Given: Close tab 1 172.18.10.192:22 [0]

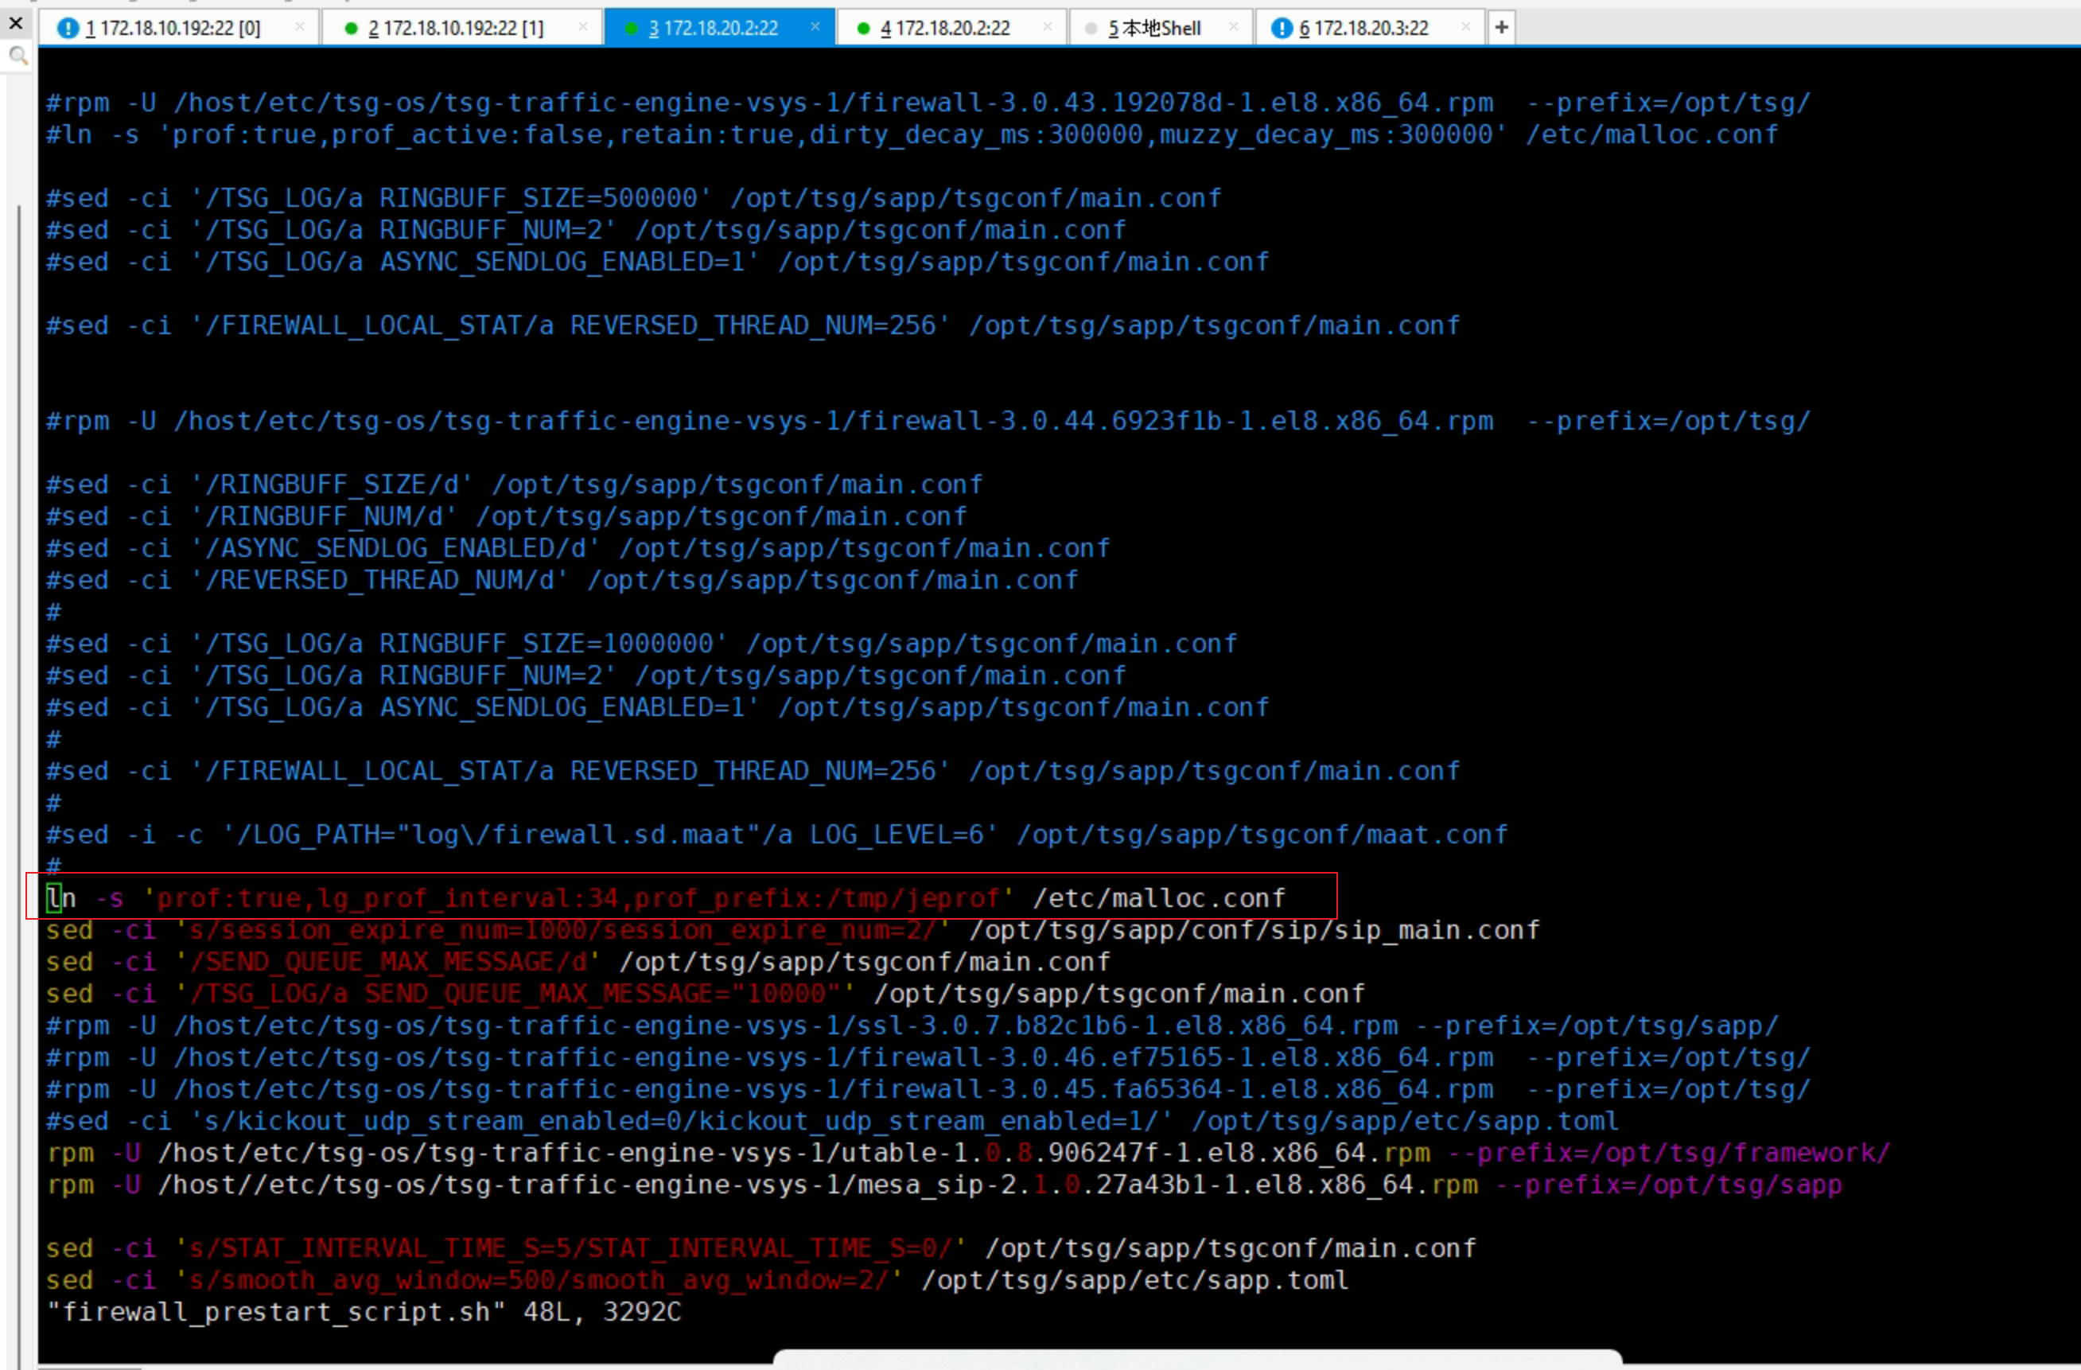Looking at the screenshot, I should click(300, 27).
